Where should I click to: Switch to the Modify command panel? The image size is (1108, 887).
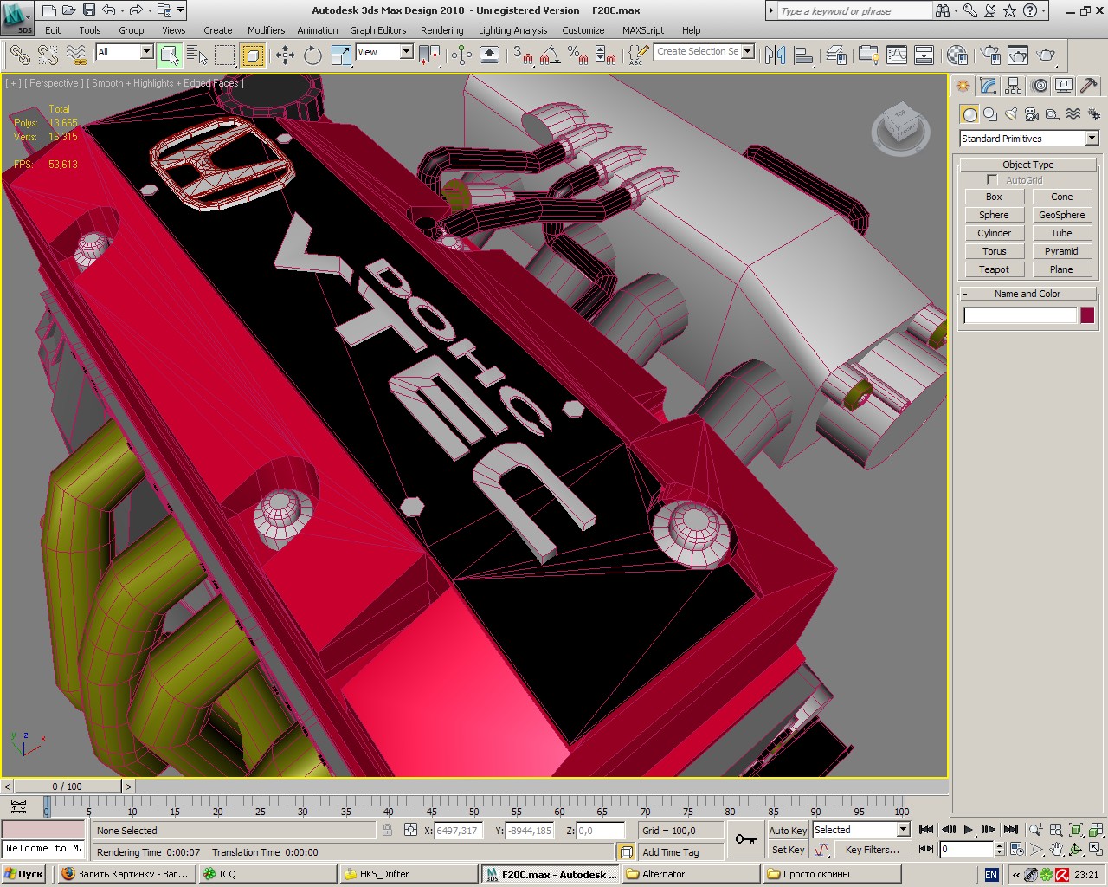coord(988,86)
